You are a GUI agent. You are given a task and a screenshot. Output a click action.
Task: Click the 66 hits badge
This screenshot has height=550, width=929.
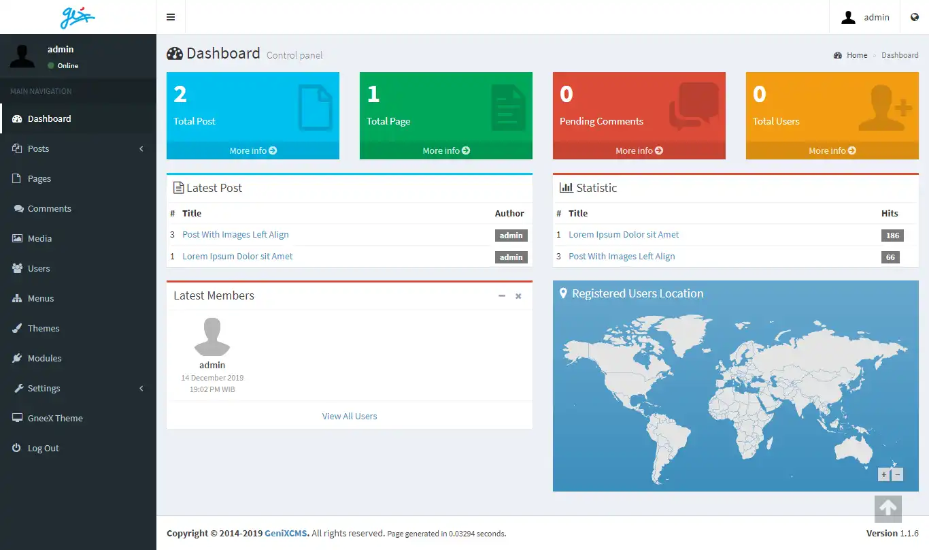pyautogui.click(x=890, y=257)
